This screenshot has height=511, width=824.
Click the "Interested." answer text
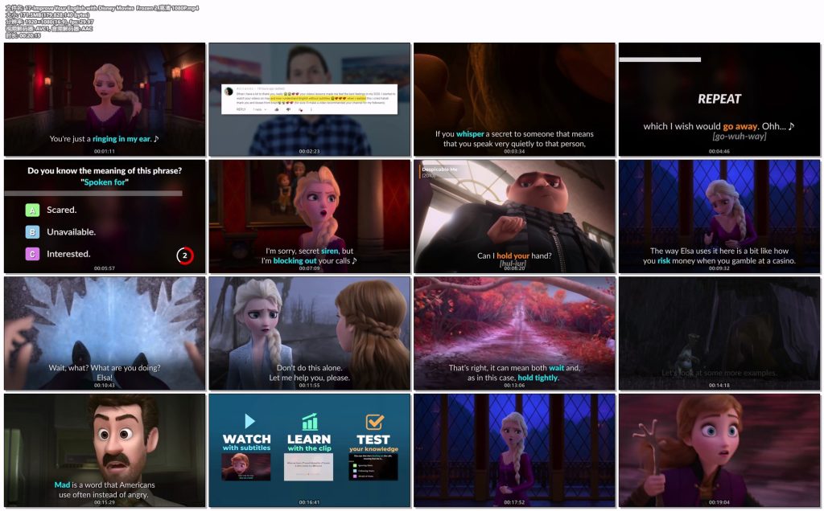point(68,254)
